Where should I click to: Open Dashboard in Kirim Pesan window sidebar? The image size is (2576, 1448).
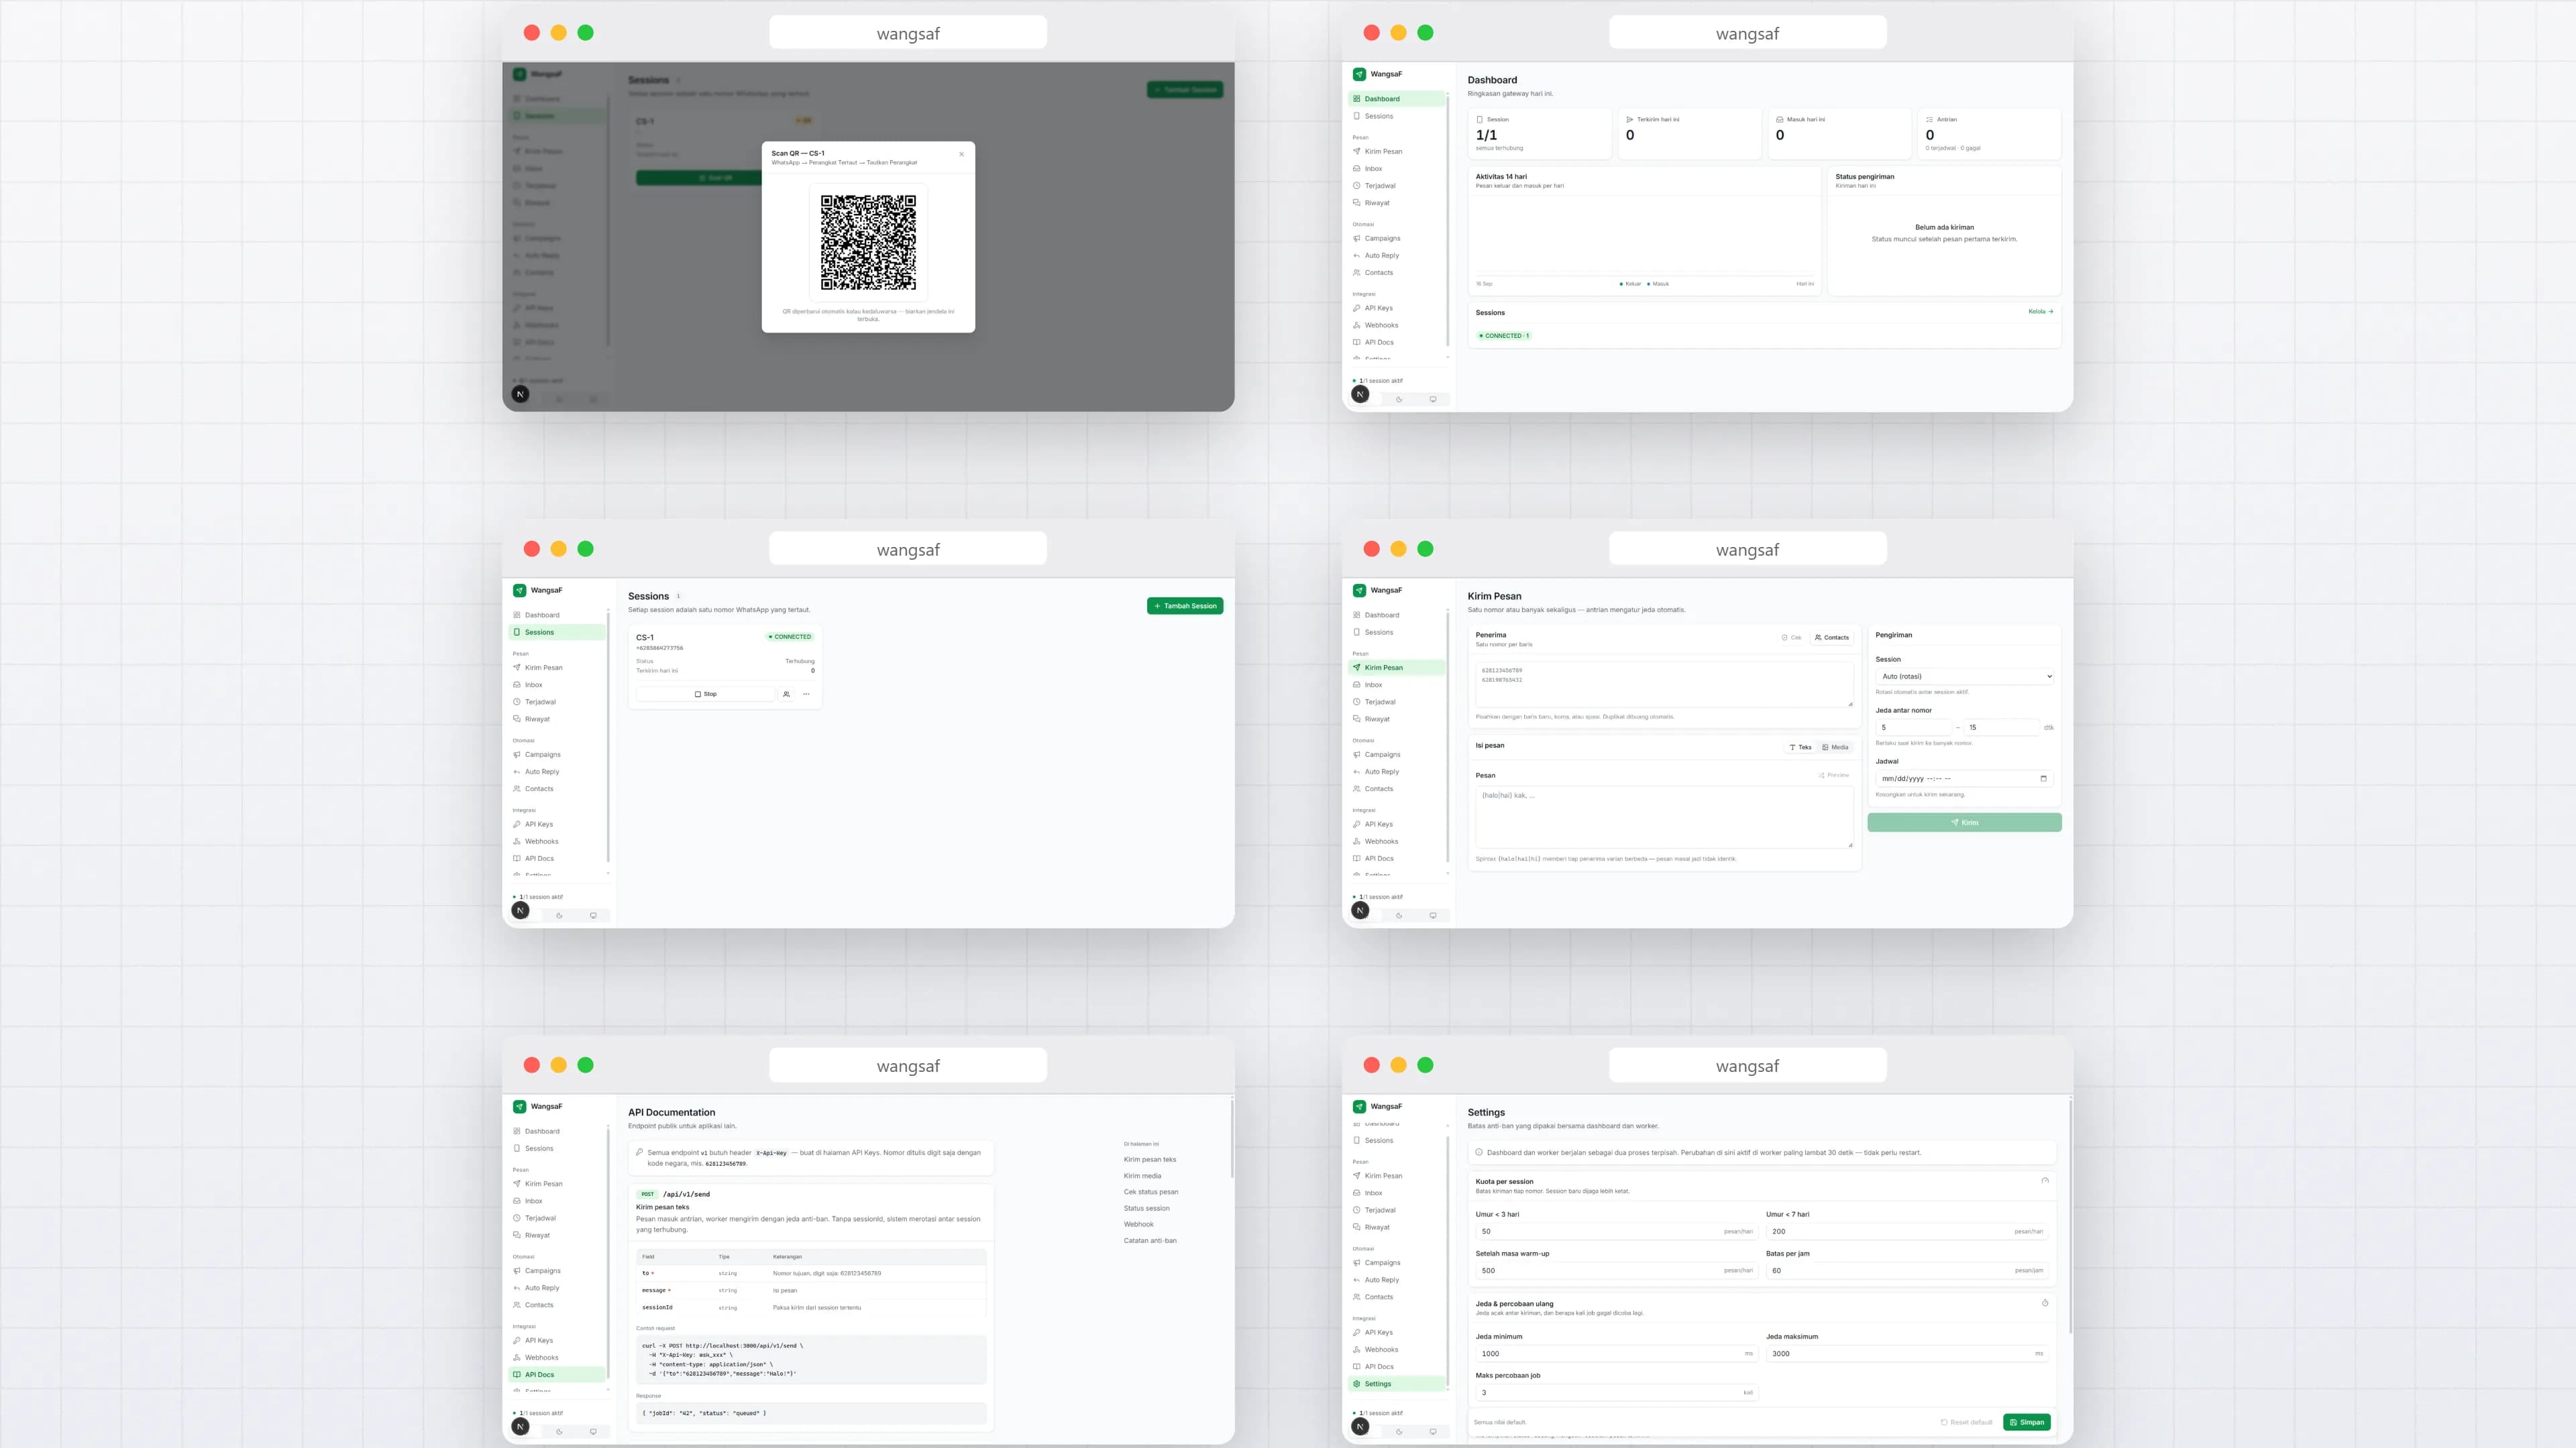pos(1398,615)
